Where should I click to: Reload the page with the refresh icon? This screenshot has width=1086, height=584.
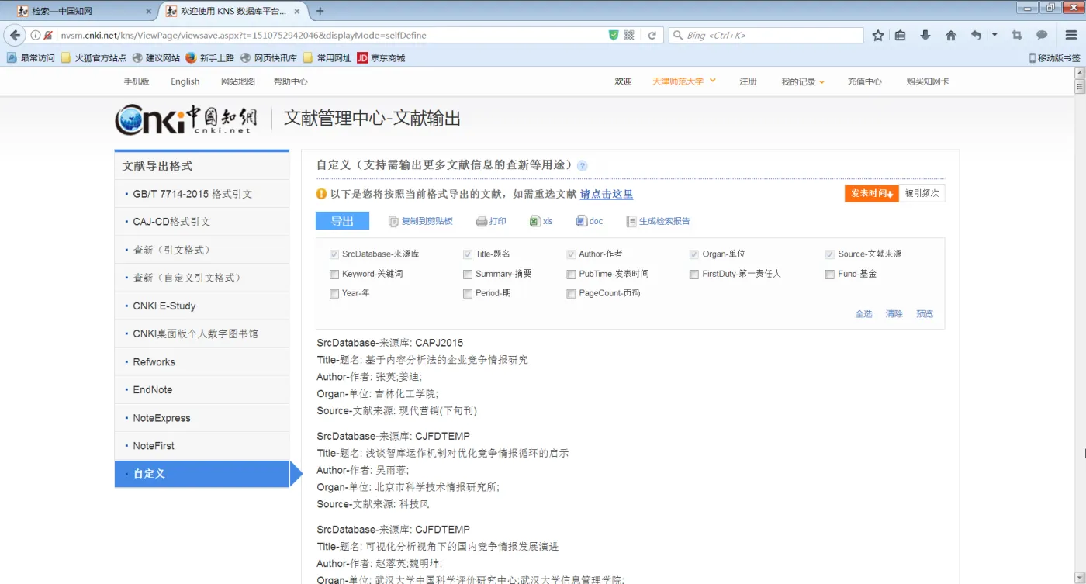tap(652, 36)
